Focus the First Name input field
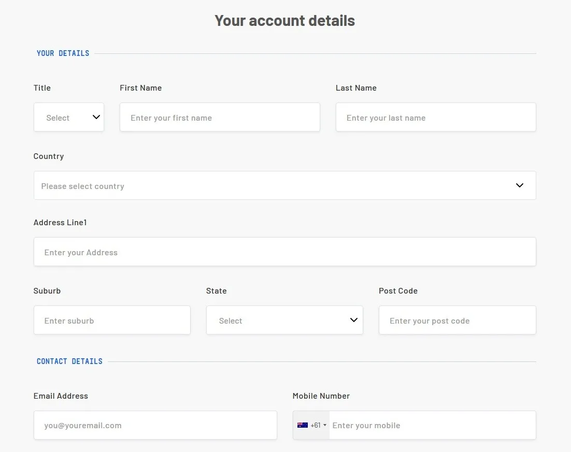This screenshot has width=571, height=452. click(x=220, y=118)
